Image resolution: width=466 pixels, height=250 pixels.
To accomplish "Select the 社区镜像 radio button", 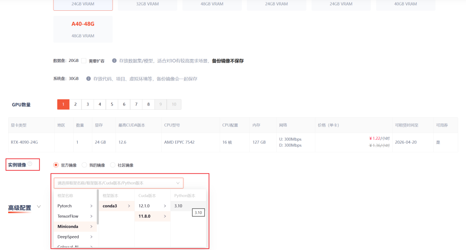I will click(113, 164).
